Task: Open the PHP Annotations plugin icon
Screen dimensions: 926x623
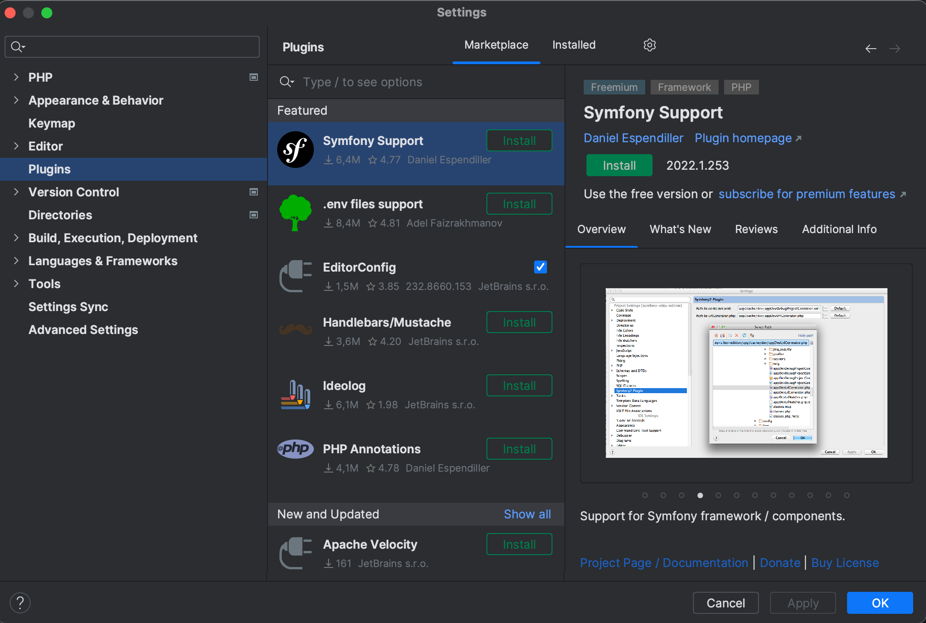Action: tap(295, 449)
